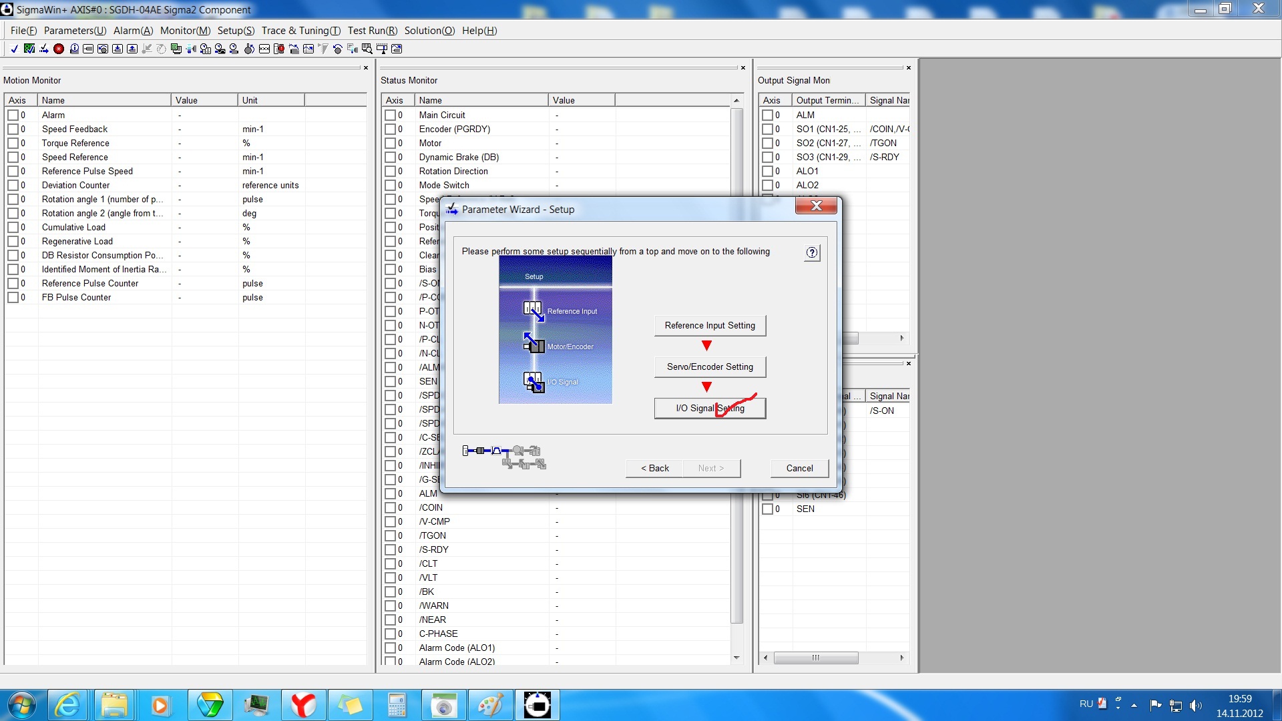Viewport: 1282px width, 721px height.
Task: Check the Speed Feedback checkbox in Motion Monitor
Action: coord(13,130)
